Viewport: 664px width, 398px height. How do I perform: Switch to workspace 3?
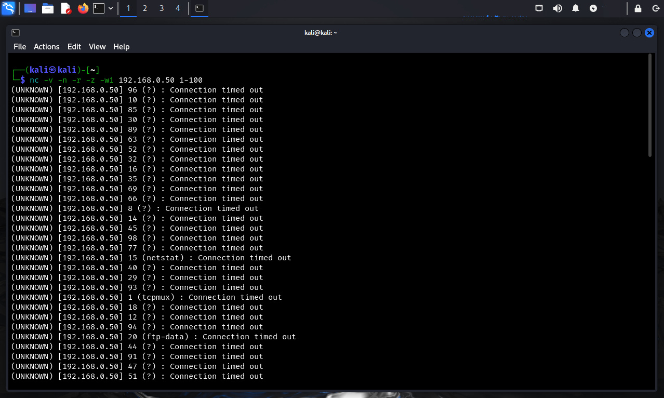coord(161,8)
